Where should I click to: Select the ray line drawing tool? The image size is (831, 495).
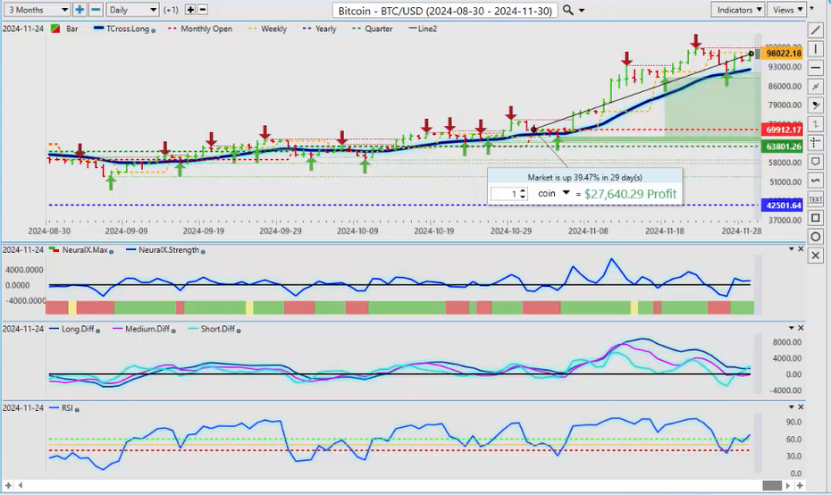click(x=816, y=87)
